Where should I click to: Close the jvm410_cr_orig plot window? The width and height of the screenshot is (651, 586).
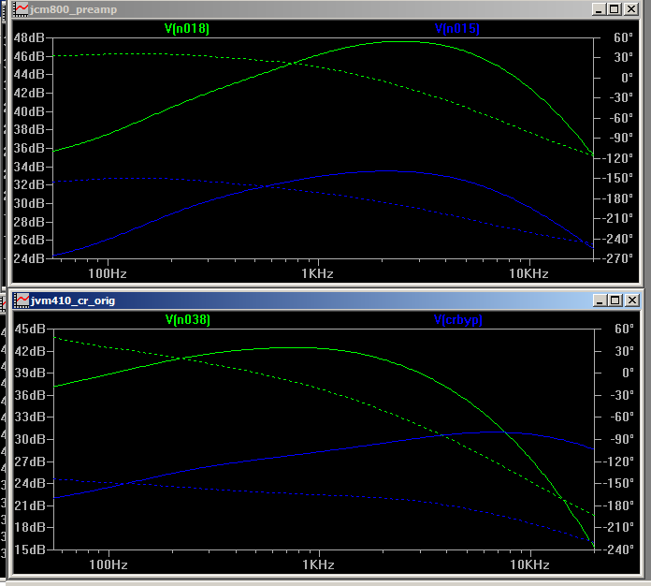coord(632,300)
